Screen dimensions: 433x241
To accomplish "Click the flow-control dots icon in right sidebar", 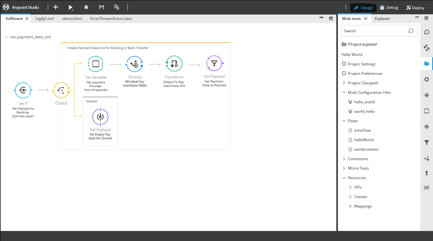I will [x=427, y=158].
